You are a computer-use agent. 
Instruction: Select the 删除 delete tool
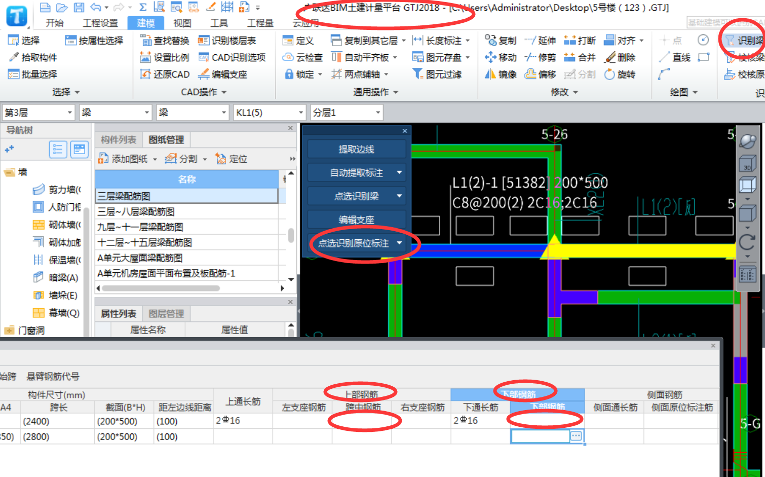coord(620,57)
